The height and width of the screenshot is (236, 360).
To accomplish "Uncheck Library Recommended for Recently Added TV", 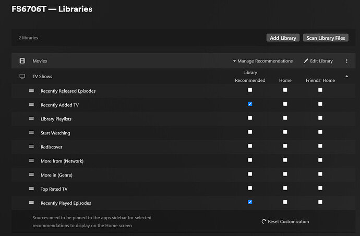I will click(x=250, y=104).
